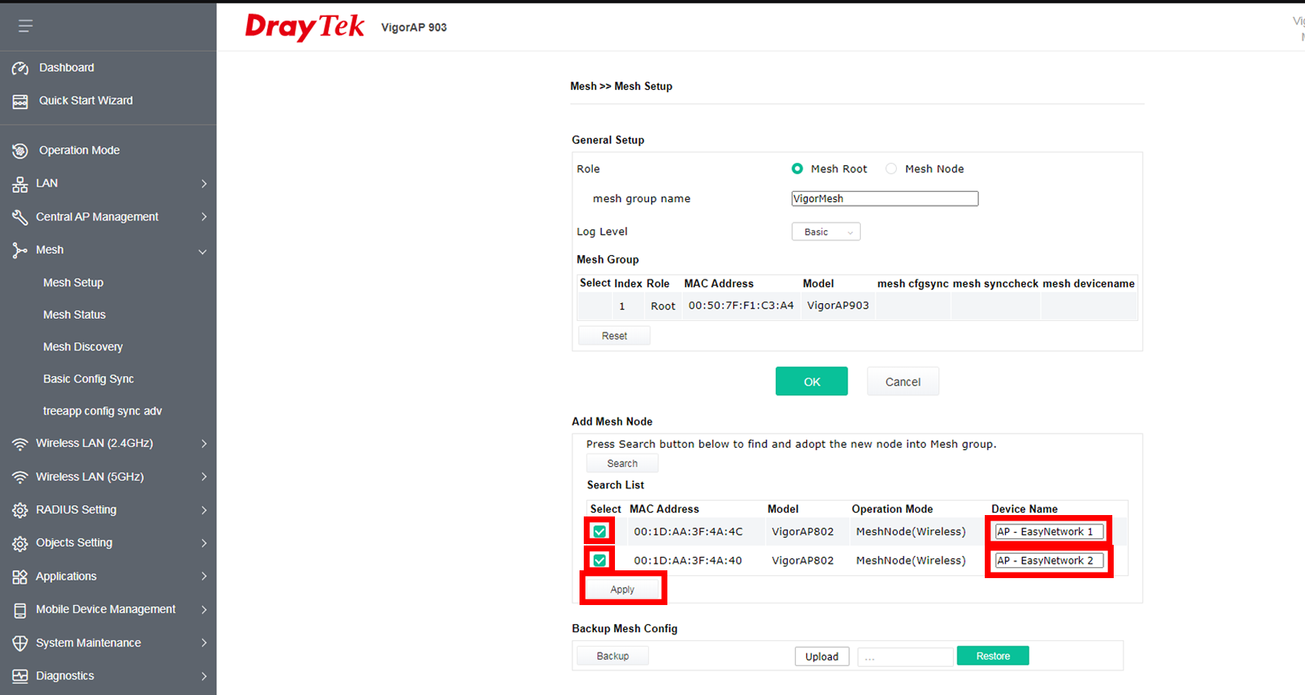
Task: Open the Mesh Status submenu item
Action: [74, 315]
